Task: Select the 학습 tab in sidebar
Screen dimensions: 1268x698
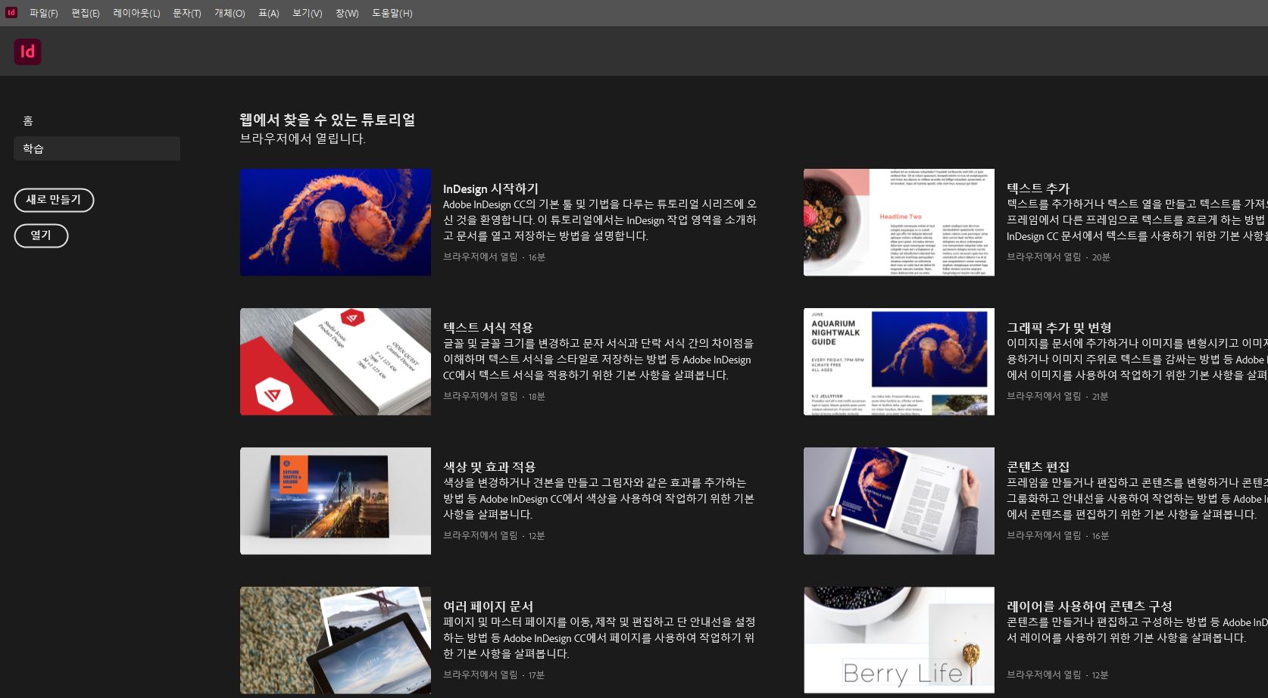Action: [97, 148]
